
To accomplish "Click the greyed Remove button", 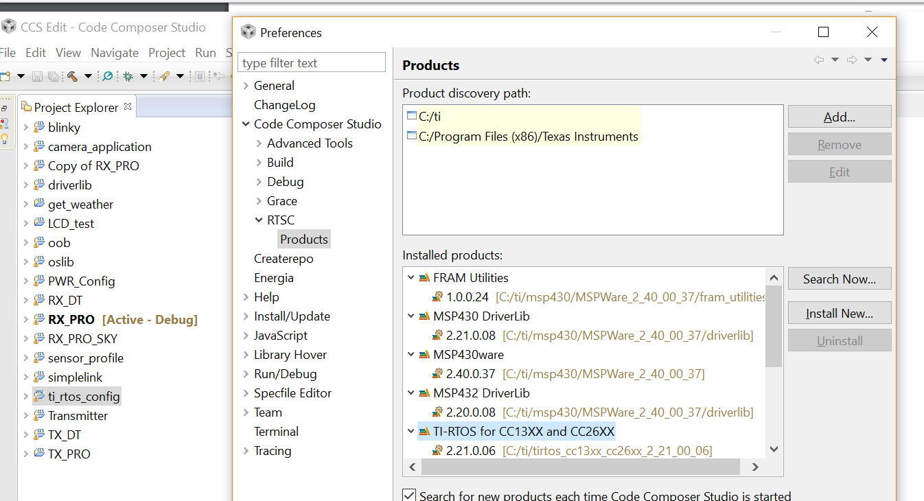I will [840, 144].
